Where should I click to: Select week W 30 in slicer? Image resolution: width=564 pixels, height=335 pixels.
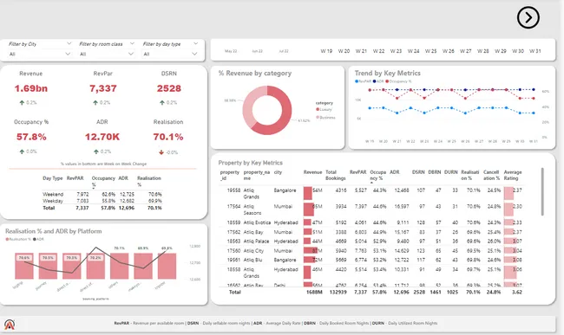(518, 51)
